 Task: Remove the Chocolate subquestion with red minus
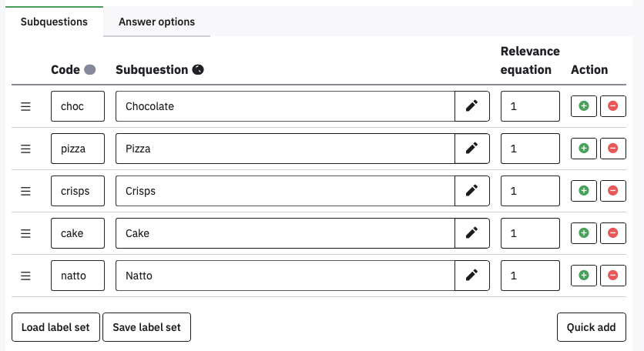[x=613, y=106]
